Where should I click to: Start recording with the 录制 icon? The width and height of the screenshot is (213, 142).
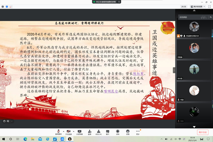pyautogui.click(x=118, y=132)
